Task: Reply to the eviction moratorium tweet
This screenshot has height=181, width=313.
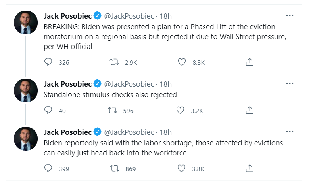Action: click(48, 62)
